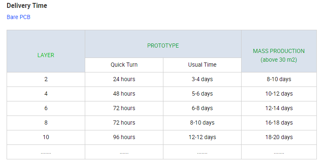The height and width of the screenshot is (166, 328).
Task: Click the 12-12 days cell
Action: tap(202, 137)
